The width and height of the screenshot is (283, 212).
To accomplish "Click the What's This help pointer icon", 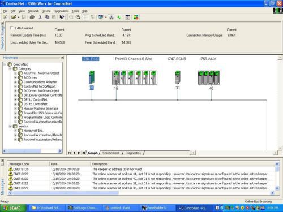I will [x=62, y=18].
